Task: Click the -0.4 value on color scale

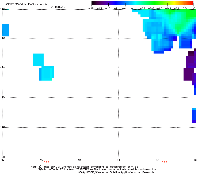Action: click(168, 9)
